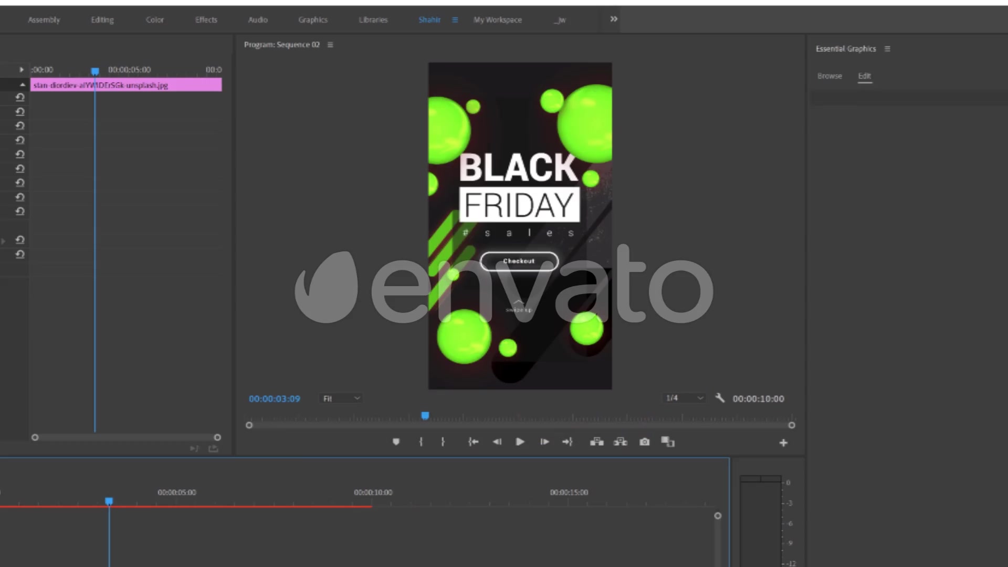The width and height of the screenshot is (1008, 567).
Task: Open the Color workspace
Action: [x=155, y=20]
